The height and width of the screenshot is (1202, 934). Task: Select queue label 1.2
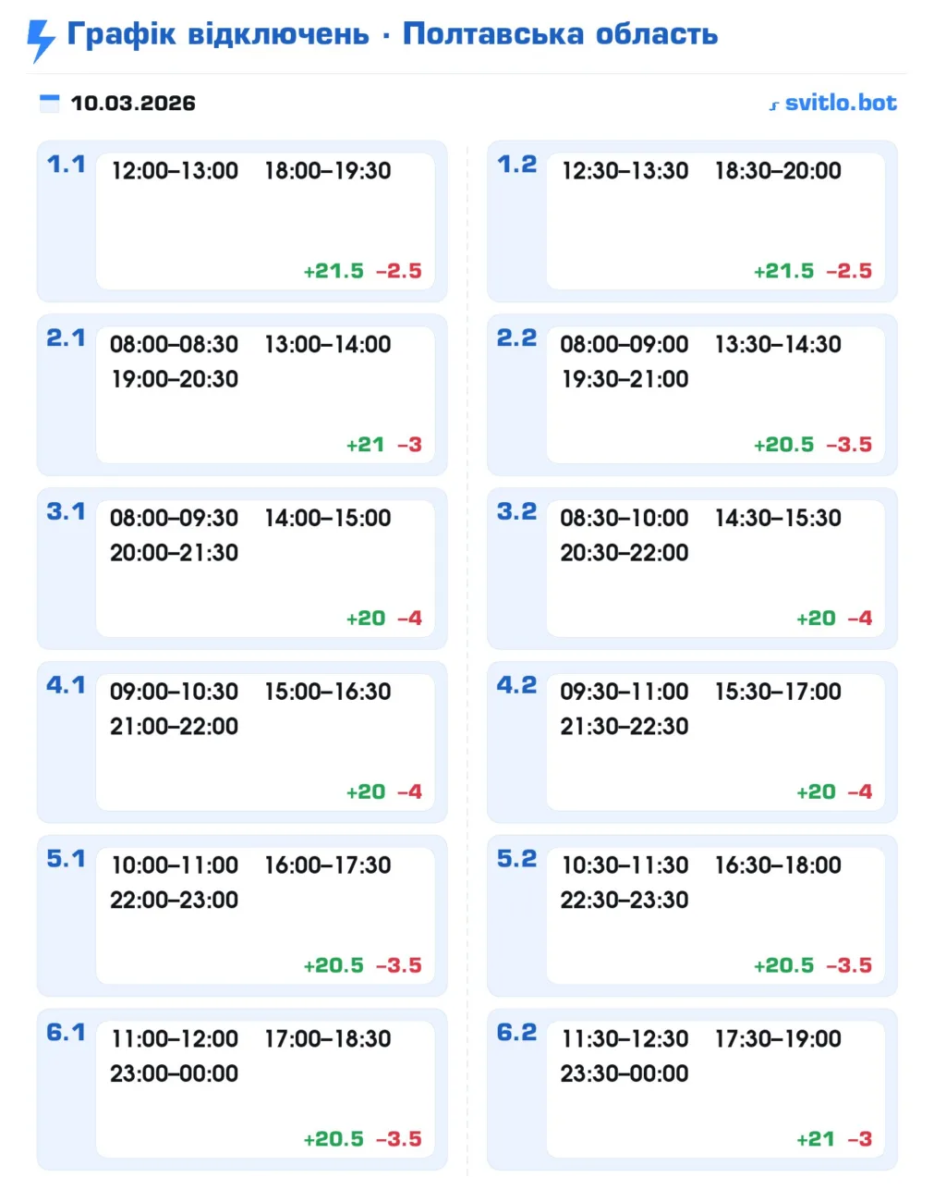pos(516,165)
